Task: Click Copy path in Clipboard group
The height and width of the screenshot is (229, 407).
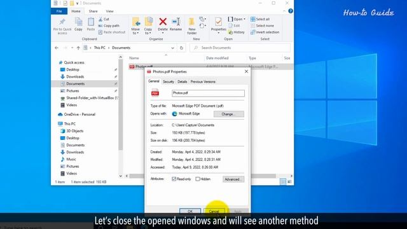Action: (x=109, y=25)
